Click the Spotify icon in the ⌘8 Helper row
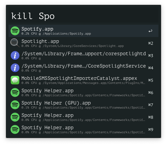The image size is (167, 145). click(x=15, y=117)
